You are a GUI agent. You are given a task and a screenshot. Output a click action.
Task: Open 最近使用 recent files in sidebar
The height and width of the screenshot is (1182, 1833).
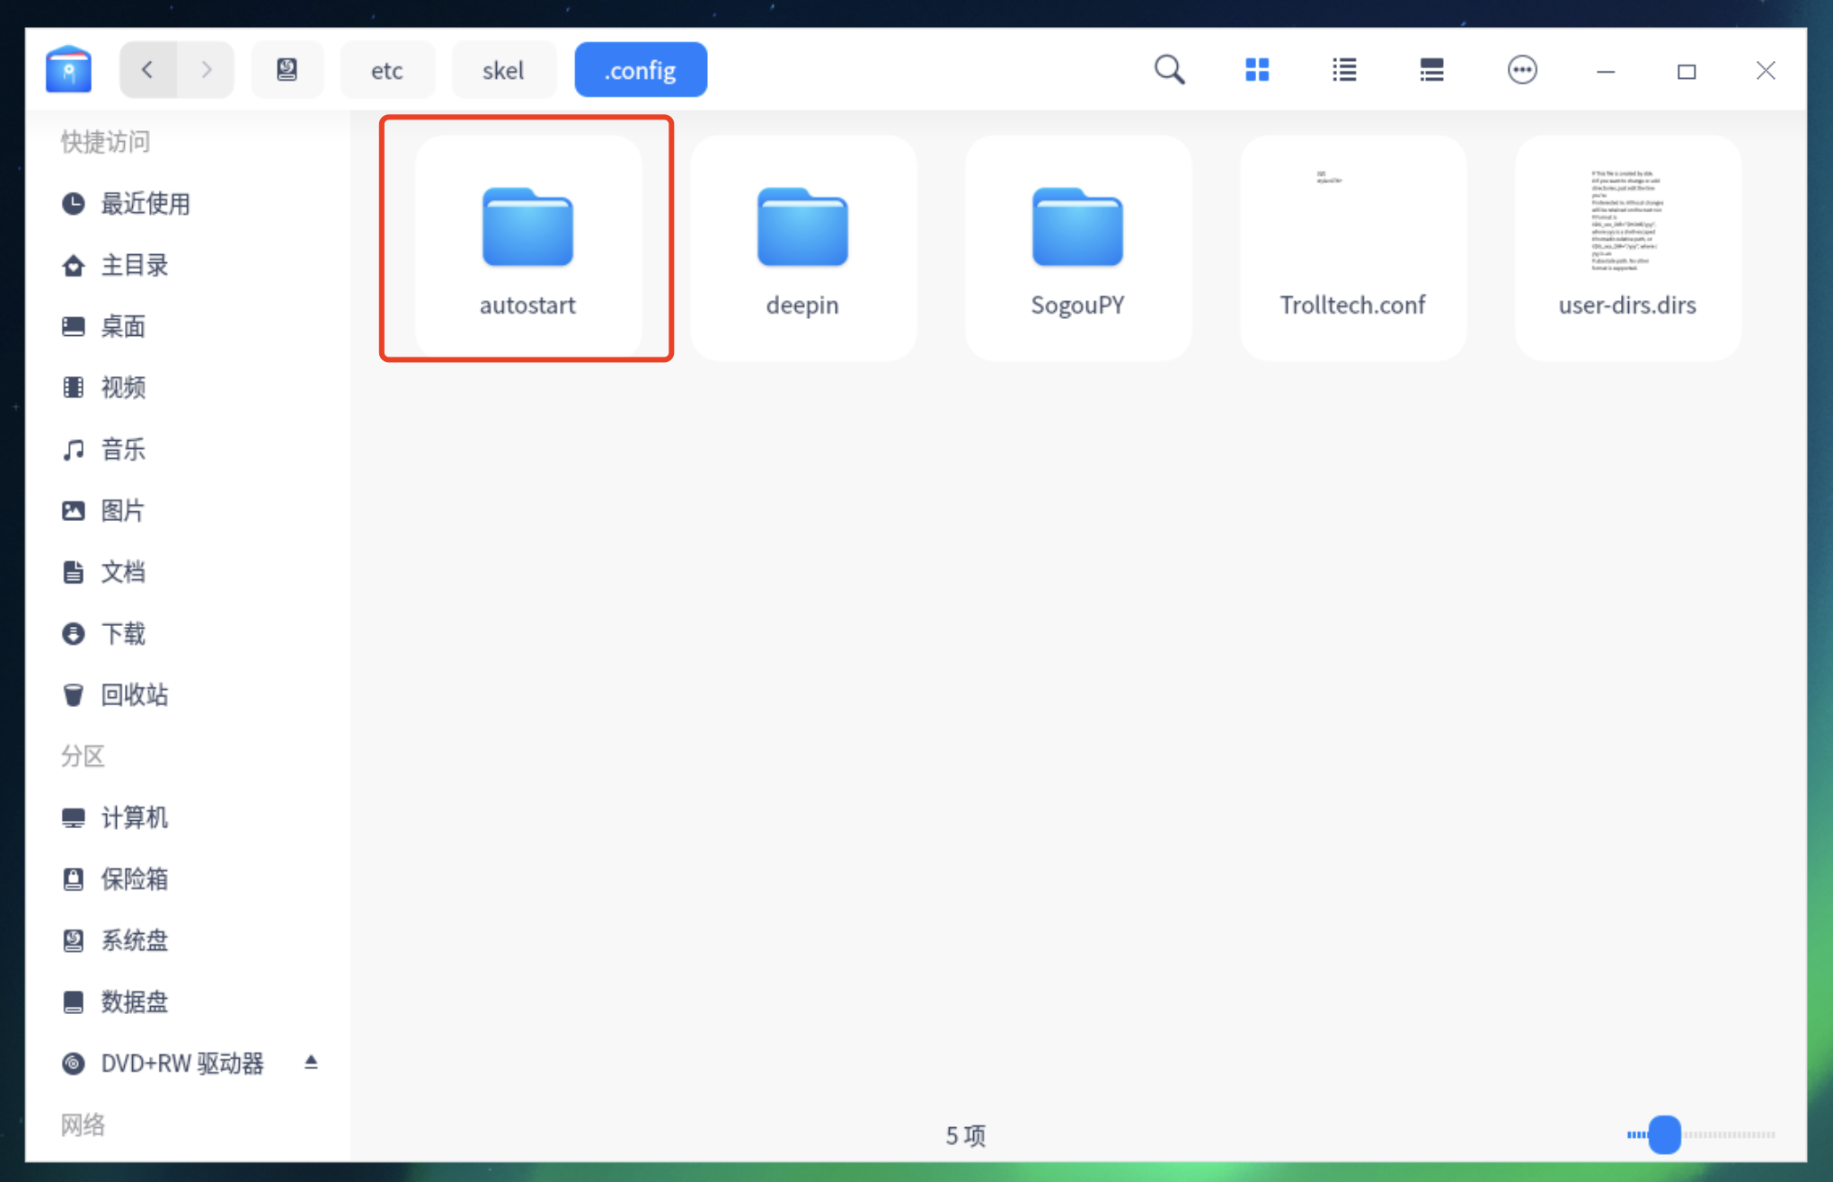pos(189,203)
